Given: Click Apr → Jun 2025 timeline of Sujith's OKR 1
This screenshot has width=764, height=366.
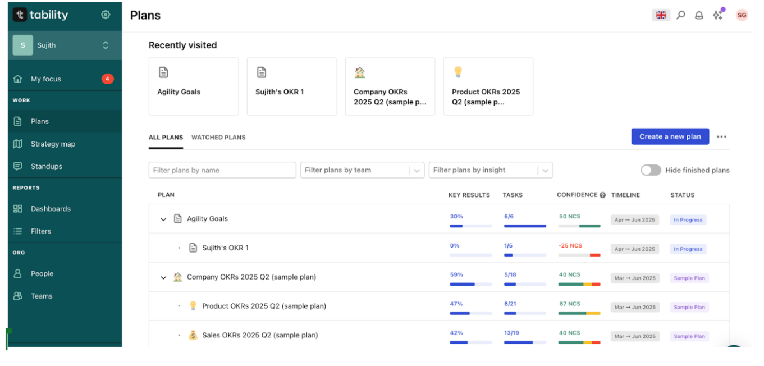Looking at the screenshot, I should click(x=634, y=249).
